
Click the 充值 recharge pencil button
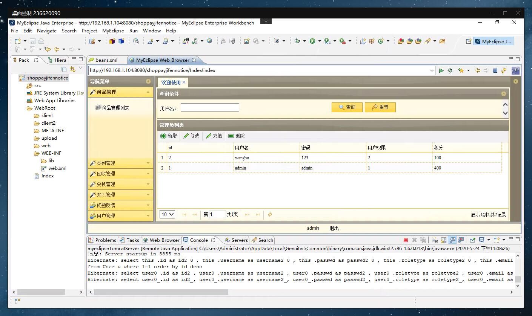coord(214,136)
